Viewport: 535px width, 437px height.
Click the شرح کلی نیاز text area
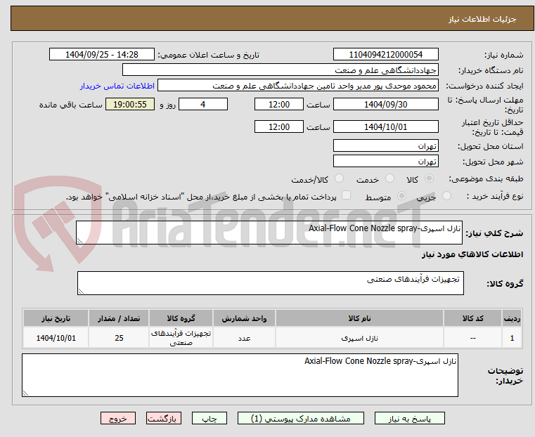269,233
